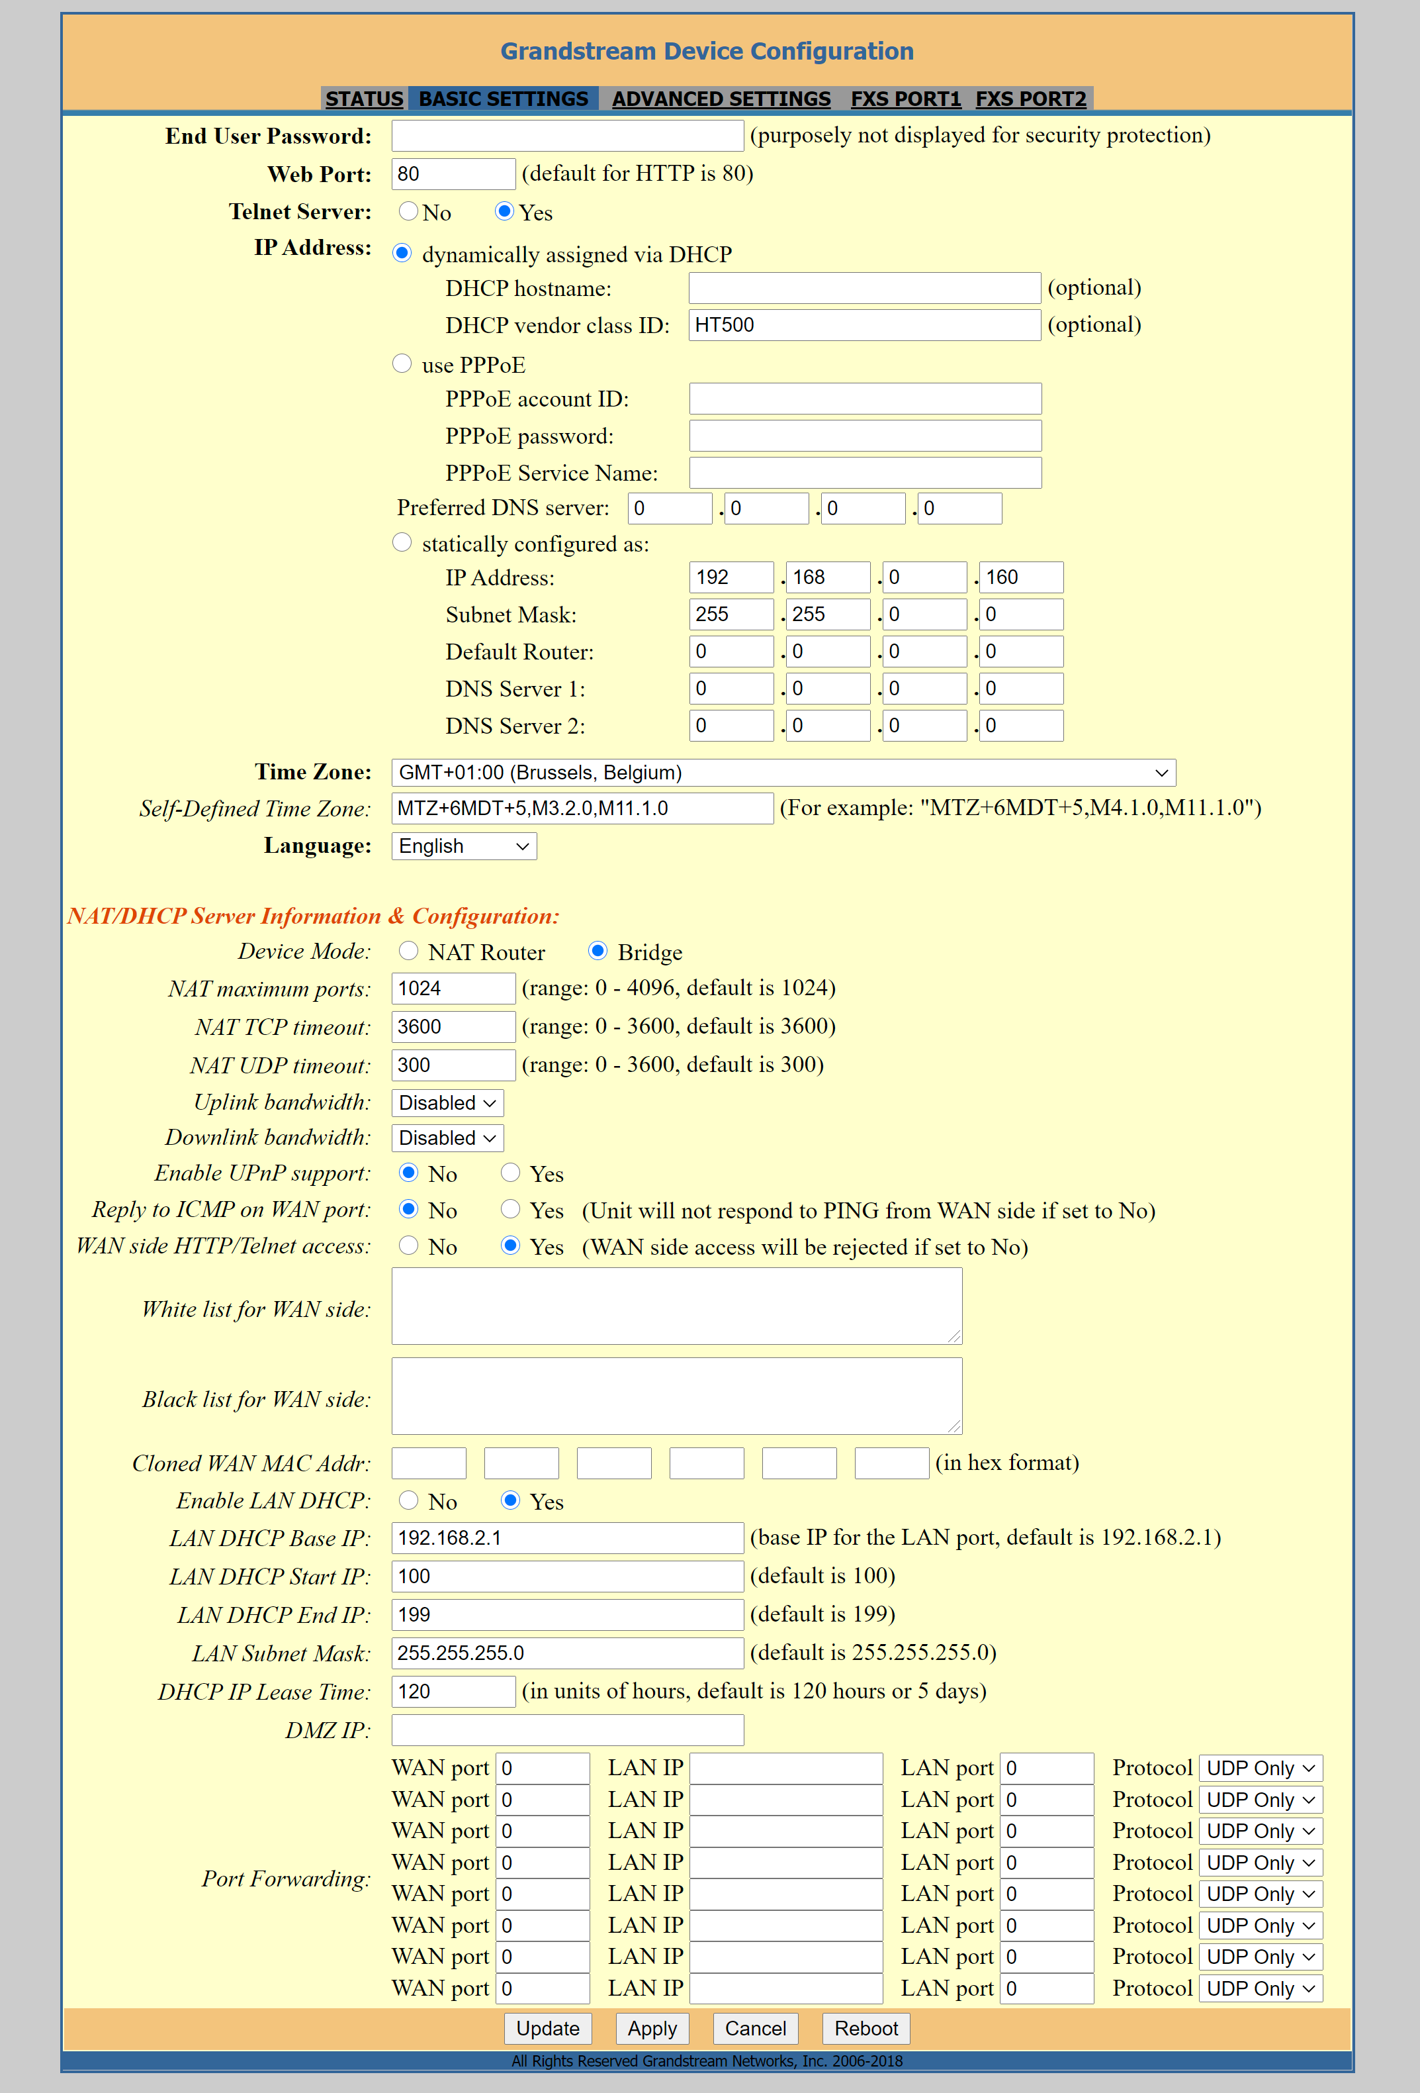Viewport: 1420px width, 2093px height.
Task: Go to FXS PORT2 tab
Action: coord(1030,99)
